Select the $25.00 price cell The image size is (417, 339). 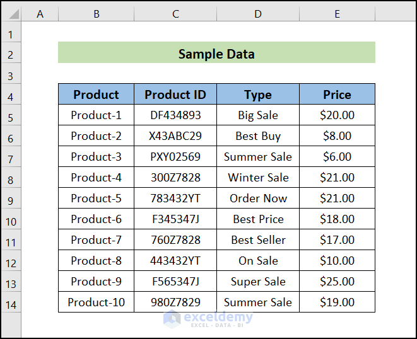[337, 282]
